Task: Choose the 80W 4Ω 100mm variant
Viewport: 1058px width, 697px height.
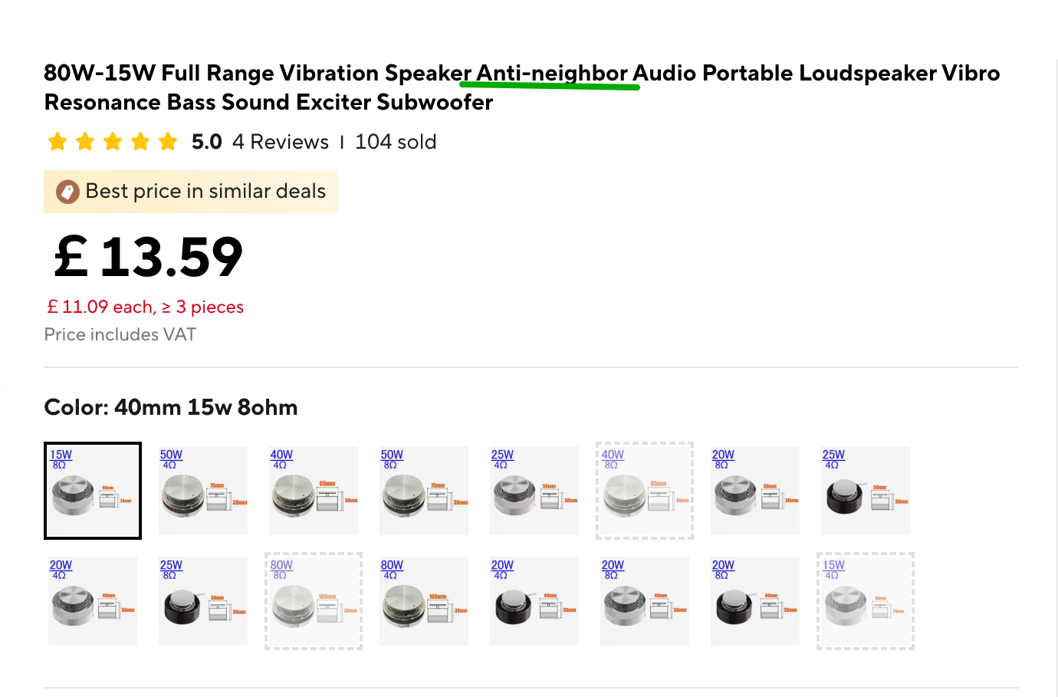Action: pyautogui.click(x=424, y=601)
